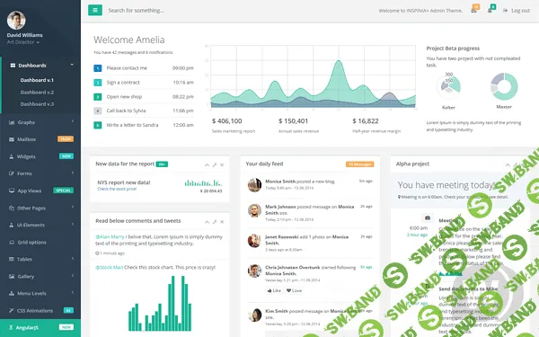Open the notifications bell icon

pyautogui.click(x=490, y=11)
